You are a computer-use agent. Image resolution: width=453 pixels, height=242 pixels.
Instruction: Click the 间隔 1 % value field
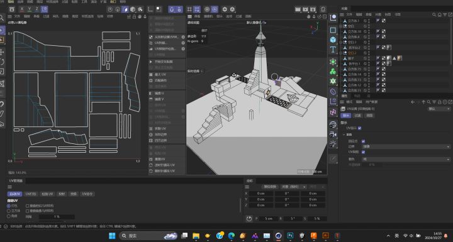coord(57,217)
